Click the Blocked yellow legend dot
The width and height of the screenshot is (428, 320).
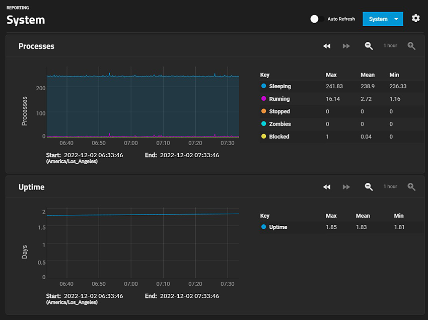tap(264, 137)
